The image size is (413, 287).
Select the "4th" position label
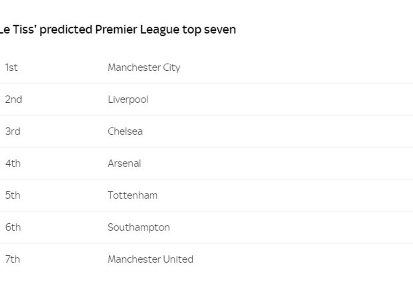point(13,164)
